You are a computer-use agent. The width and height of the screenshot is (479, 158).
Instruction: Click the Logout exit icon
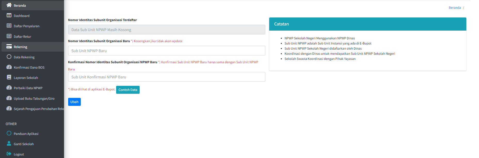pos(9,154)
